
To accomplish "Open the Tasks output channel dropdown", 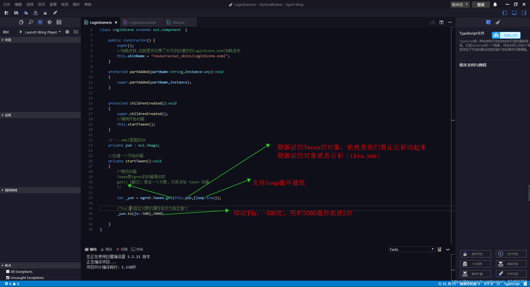I will (x=412, y=249).
